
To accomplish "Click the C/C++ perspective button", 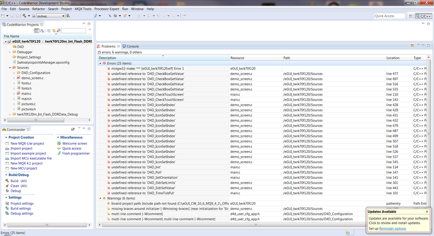I will pos(423,16).
